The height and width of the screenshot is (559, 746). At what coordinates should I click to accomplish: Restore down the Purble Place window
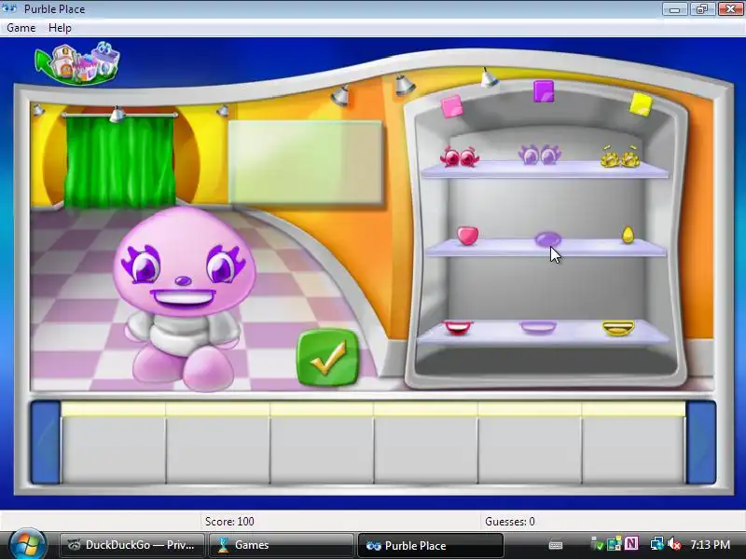pos(702,9)
